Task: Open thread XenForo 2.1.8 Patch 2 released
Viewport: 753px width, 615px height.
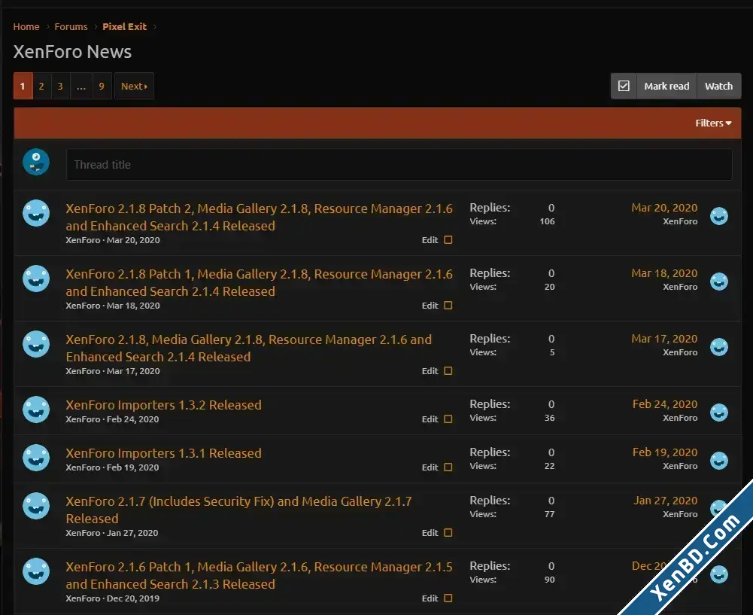Action: tap(259, 218)
